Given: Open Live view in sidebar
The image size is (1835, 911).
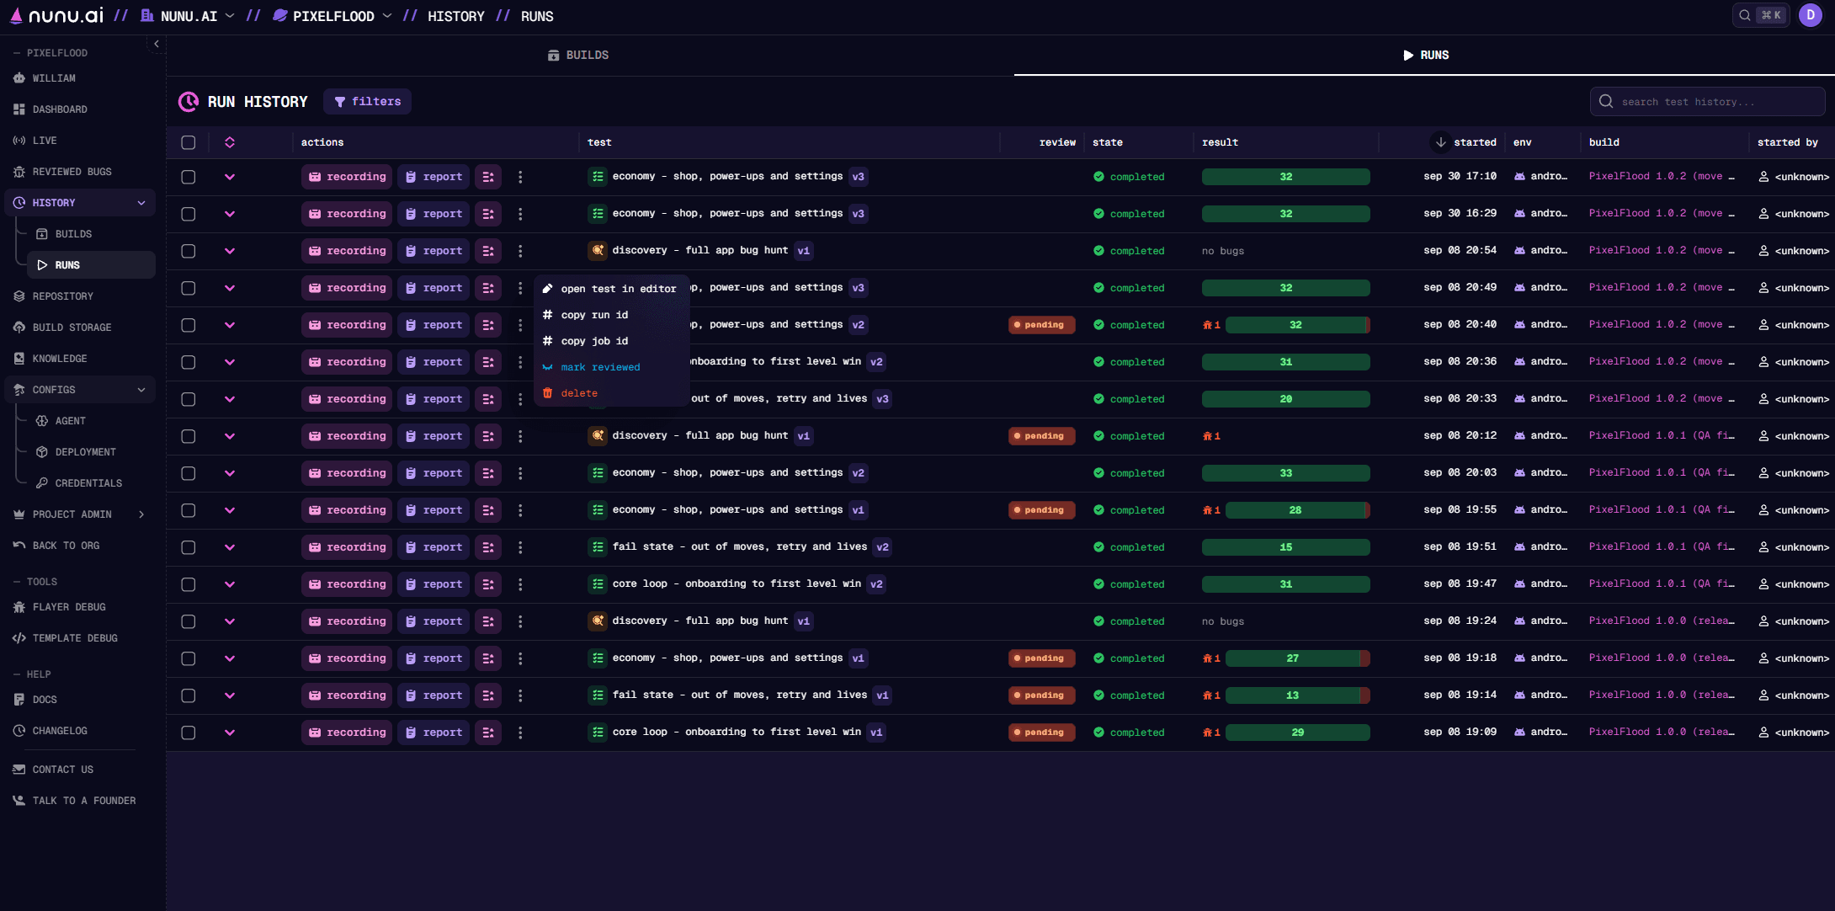Looking at the screenshot, I should tap(45, 141).
